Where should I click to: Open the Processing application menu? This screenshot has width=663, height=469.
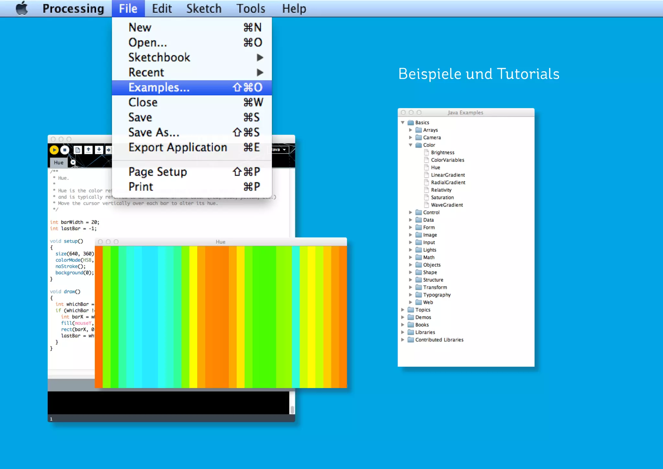(73, 8)
